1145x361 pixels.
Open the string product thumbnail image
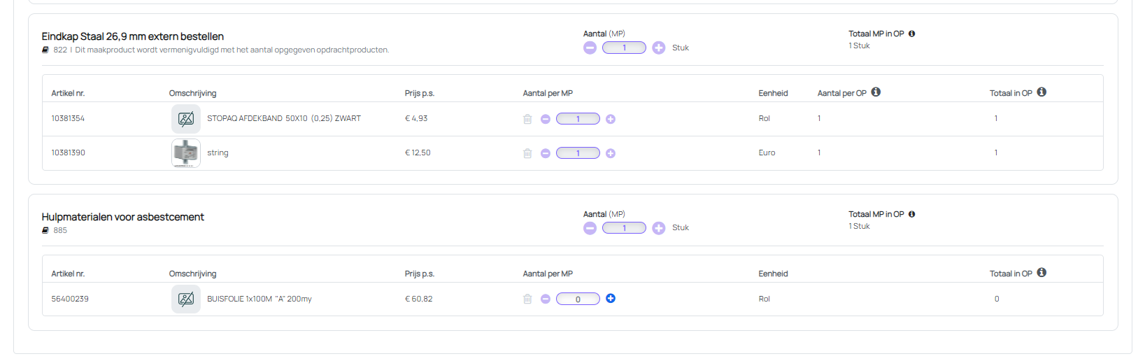[x=186, y=153]
